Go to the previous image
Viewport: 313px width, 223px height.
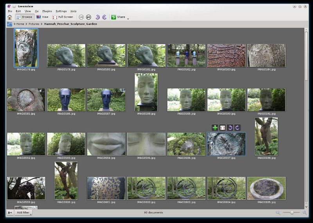pyautogui.click(x=81, y=17)
